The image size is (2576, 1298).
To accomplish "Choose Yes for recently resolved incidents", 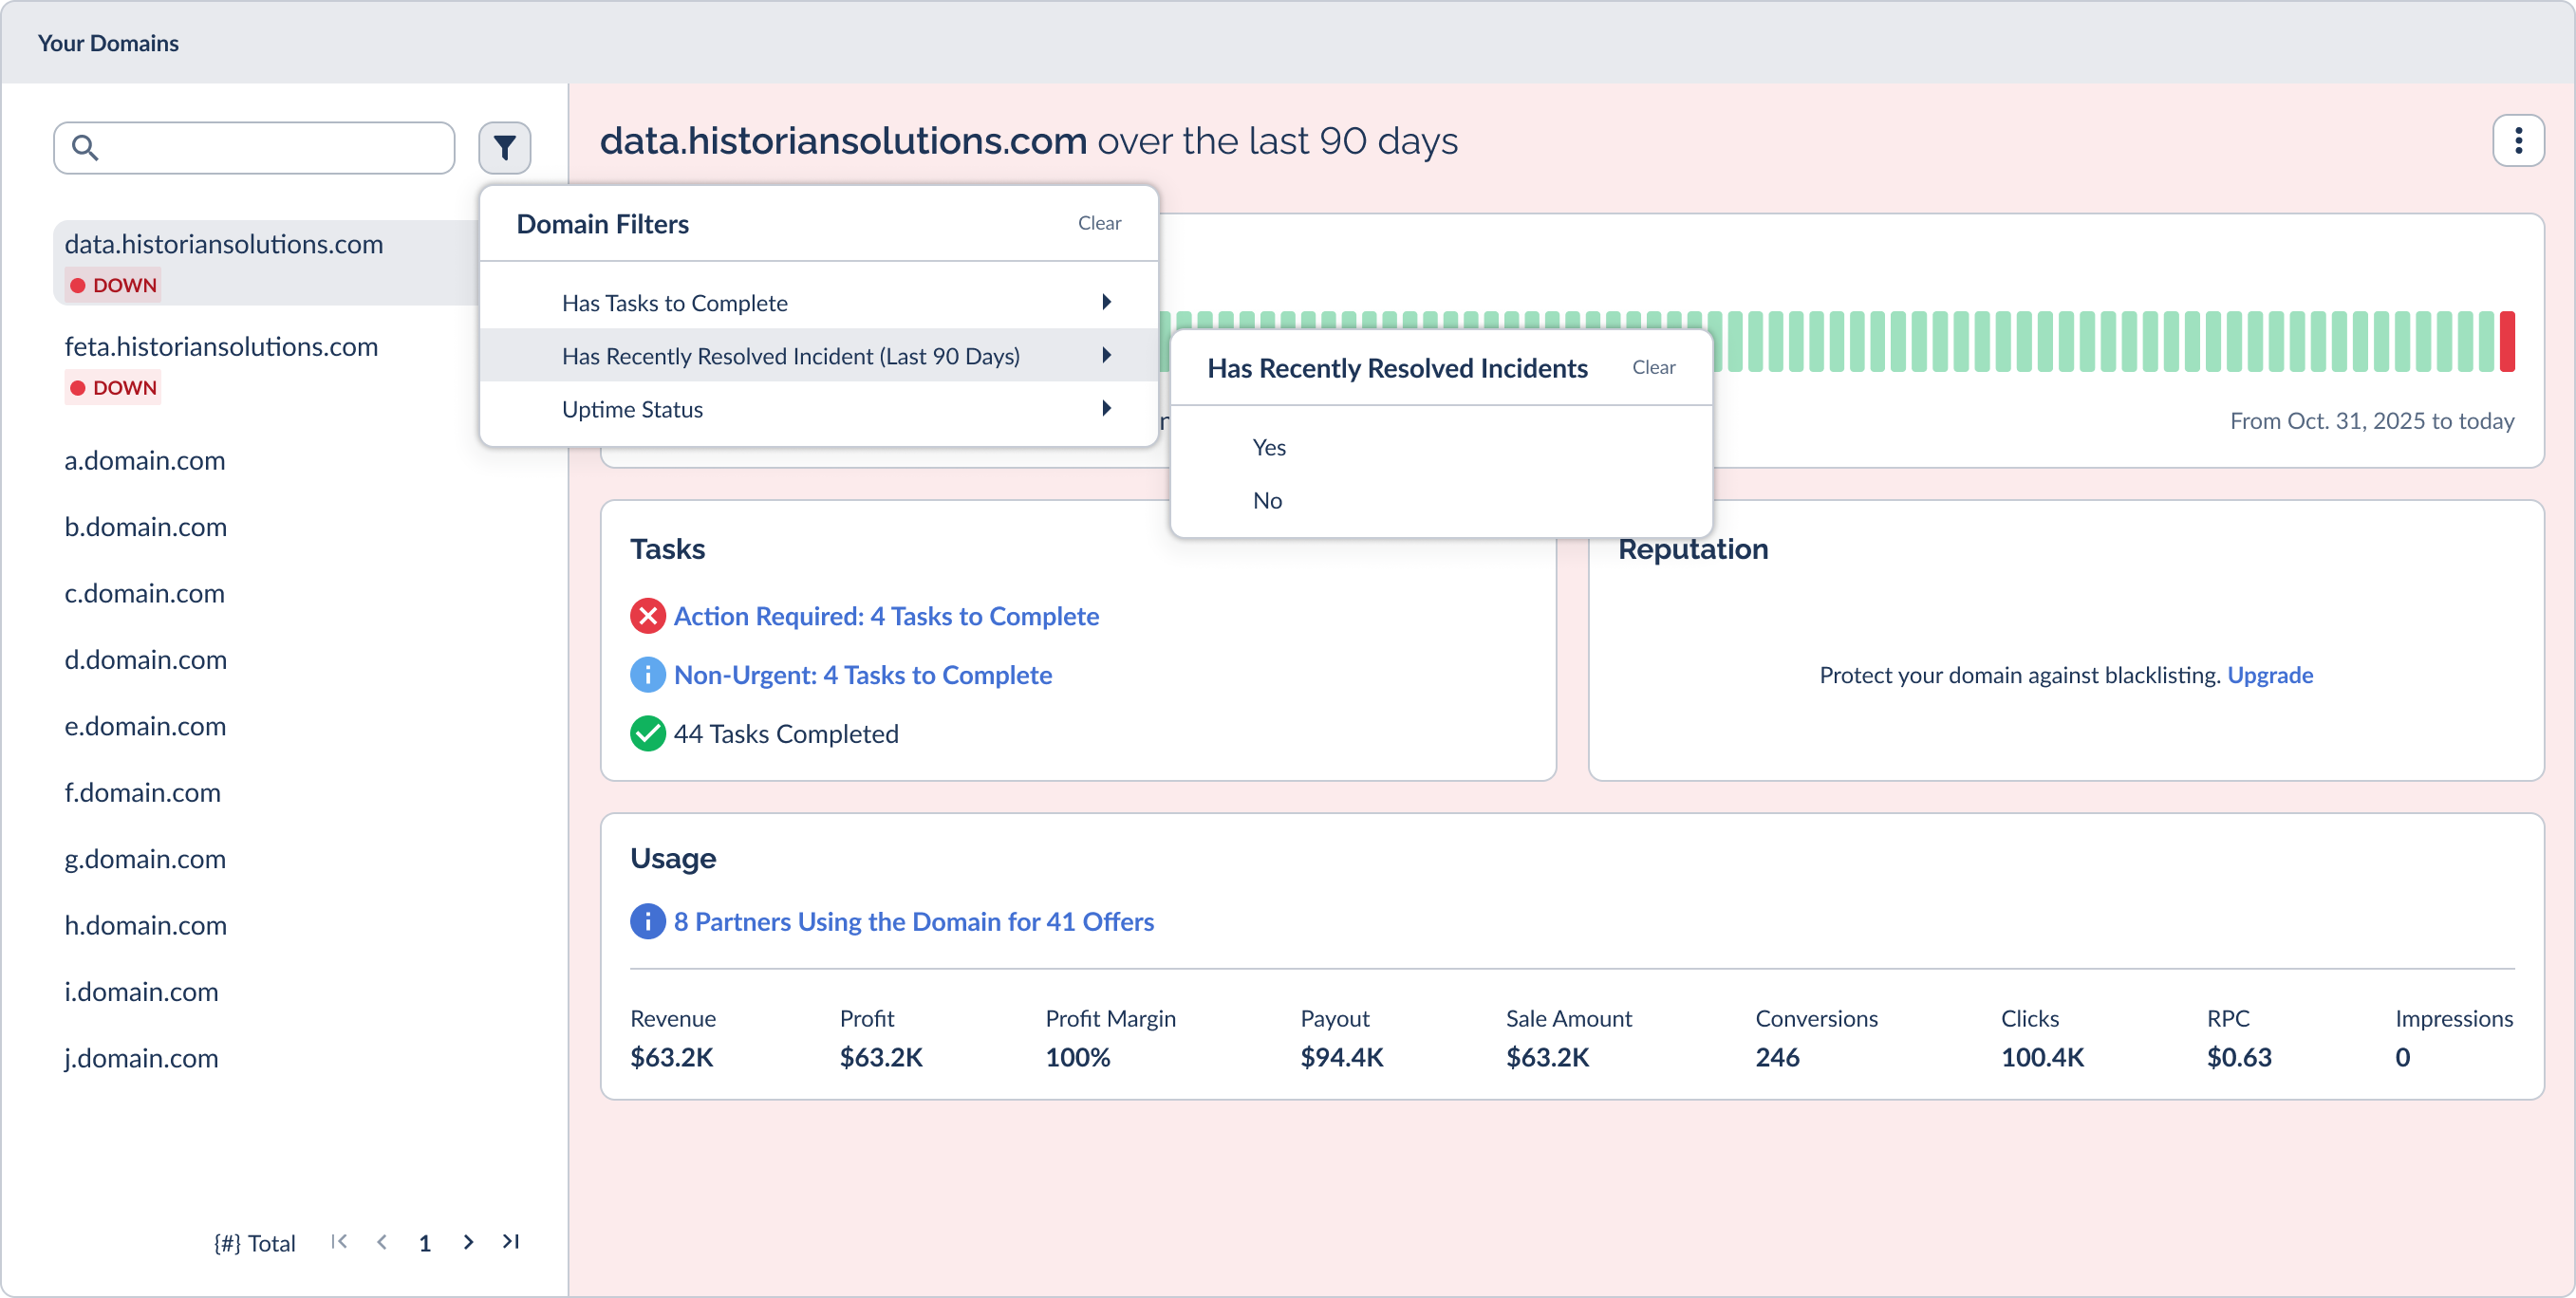I will point(1441,447).
